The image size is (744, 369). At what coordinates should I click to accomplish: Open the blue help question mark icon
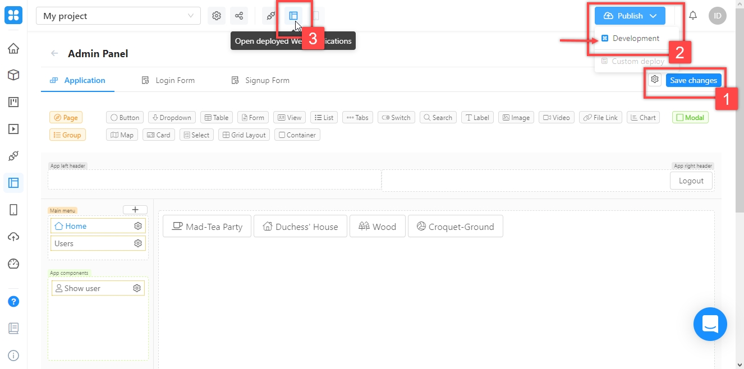13,302
